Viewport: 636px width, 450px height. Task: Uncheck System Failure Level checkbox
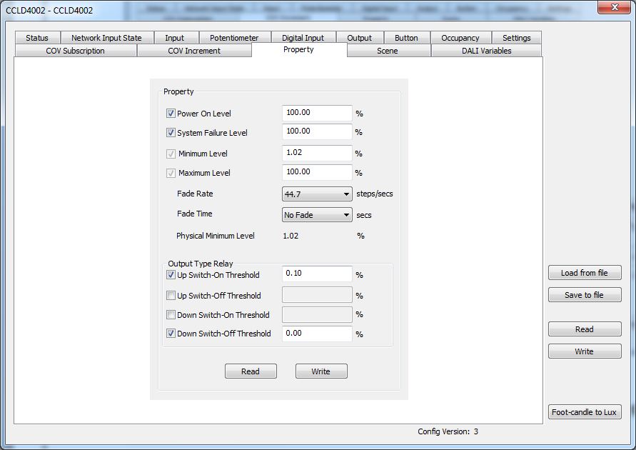pos(171,133)
